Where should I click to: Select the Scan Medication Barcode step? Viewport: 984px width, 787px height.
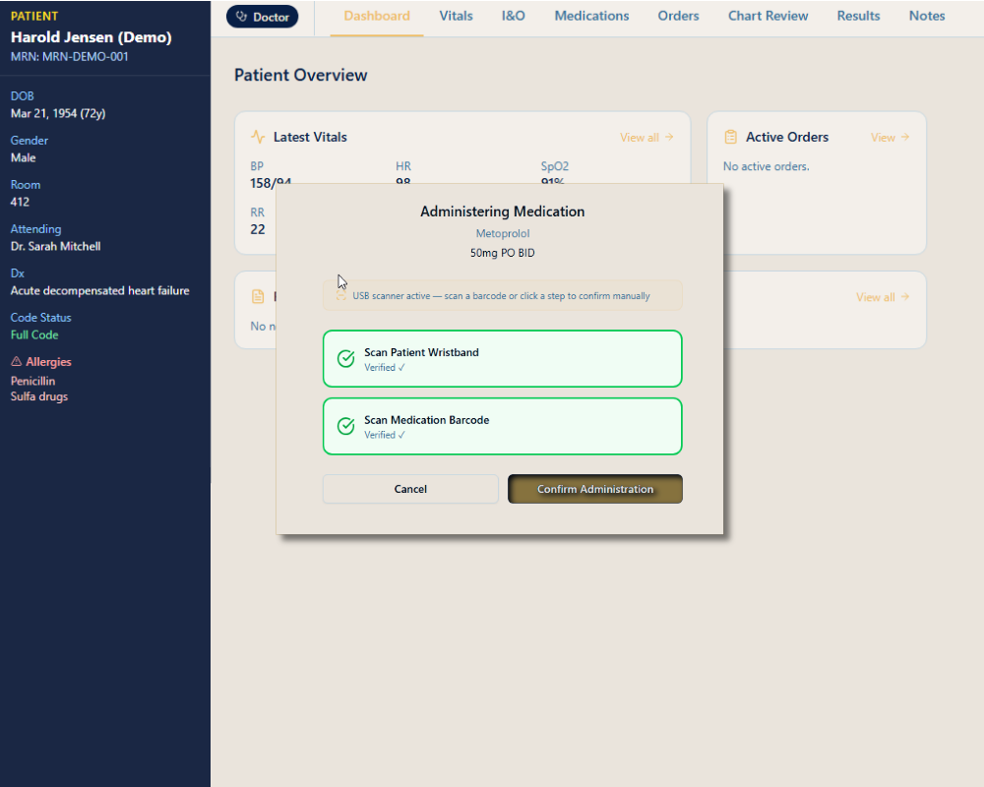point(502,426)
